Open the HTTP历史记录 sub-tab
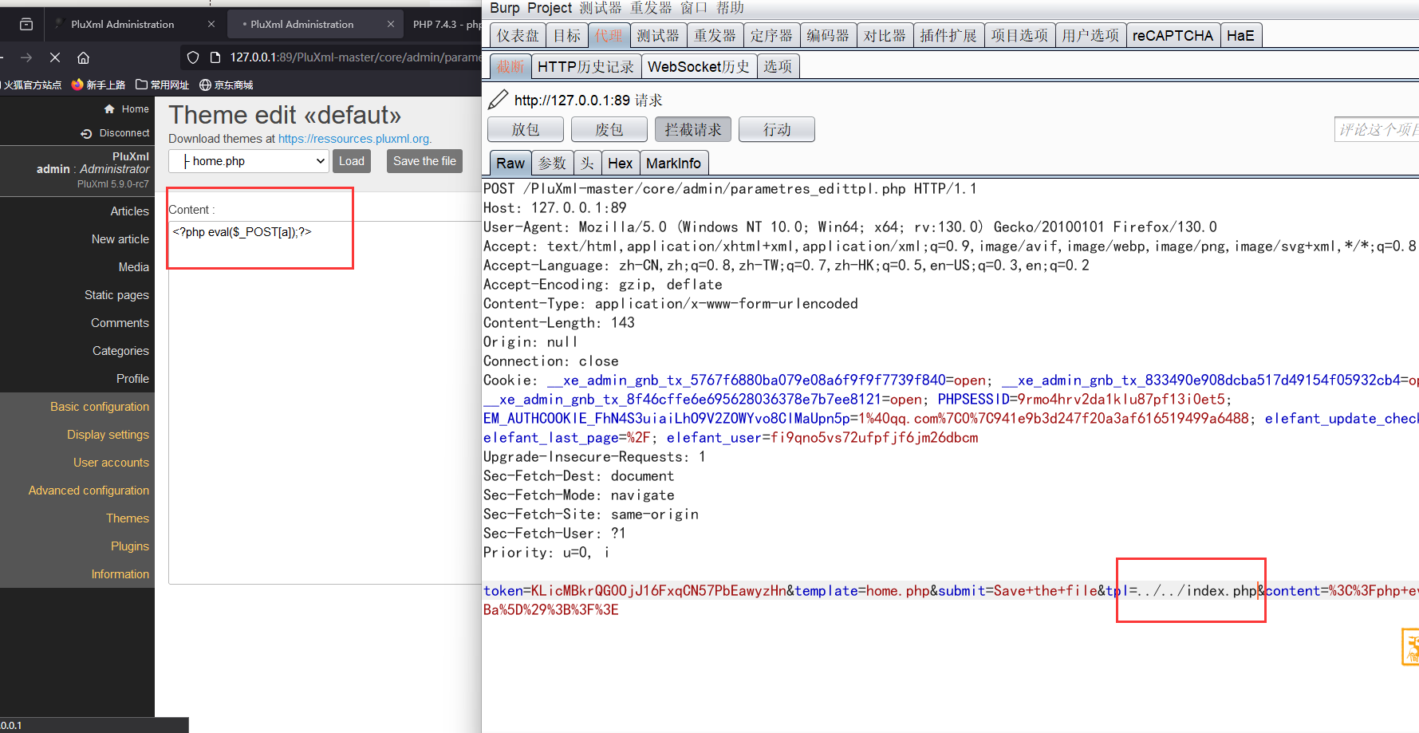 coord(585,66)
